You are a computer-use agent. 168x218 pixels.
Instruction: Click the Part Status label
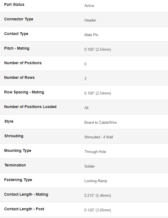point(14,5)
